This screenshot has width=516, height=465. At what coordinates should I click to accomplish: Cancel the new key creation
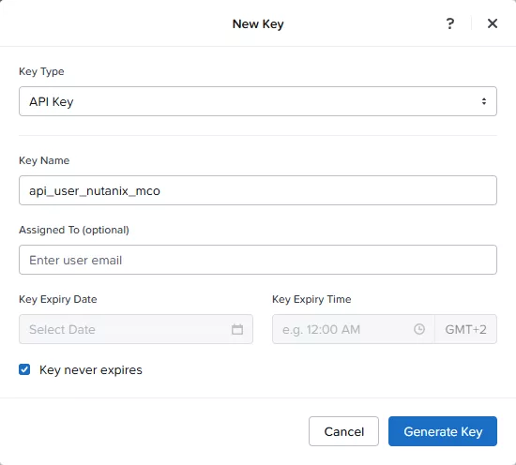coord(343,431)
